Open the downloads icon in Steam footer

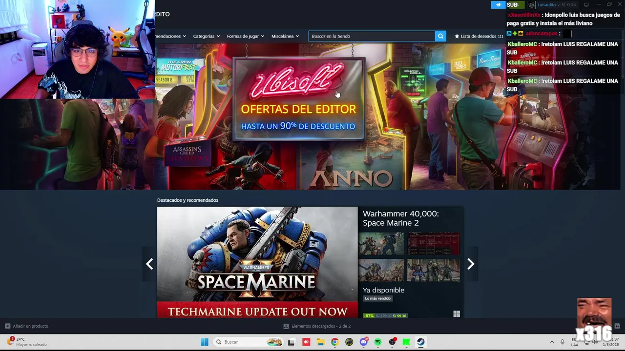click(x=286, y=326)
